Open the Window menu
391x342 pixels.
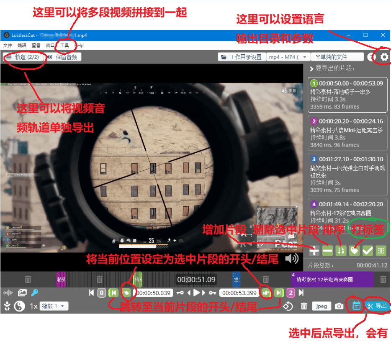point(50,45)
